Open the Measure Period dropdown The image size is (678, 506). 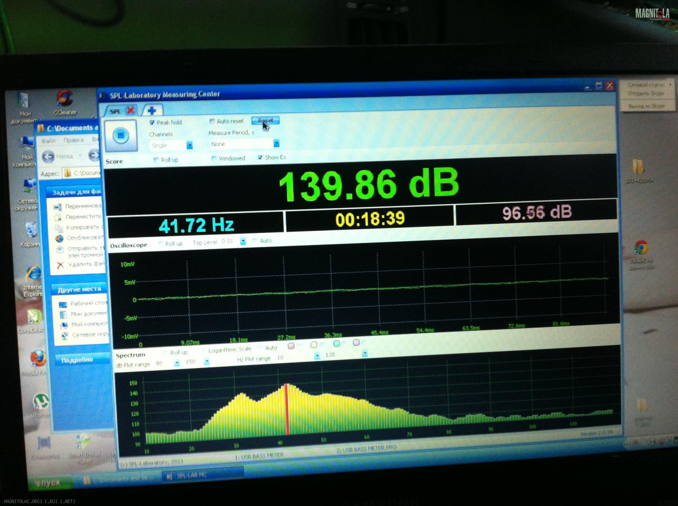[276, 144]
